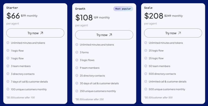Click the Starter plan Try now button

(x=35, y=33)
